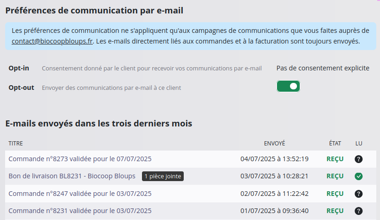The image size is (380, 220).
Task: Click the ENVOYÉ column header
Action: 274,144
